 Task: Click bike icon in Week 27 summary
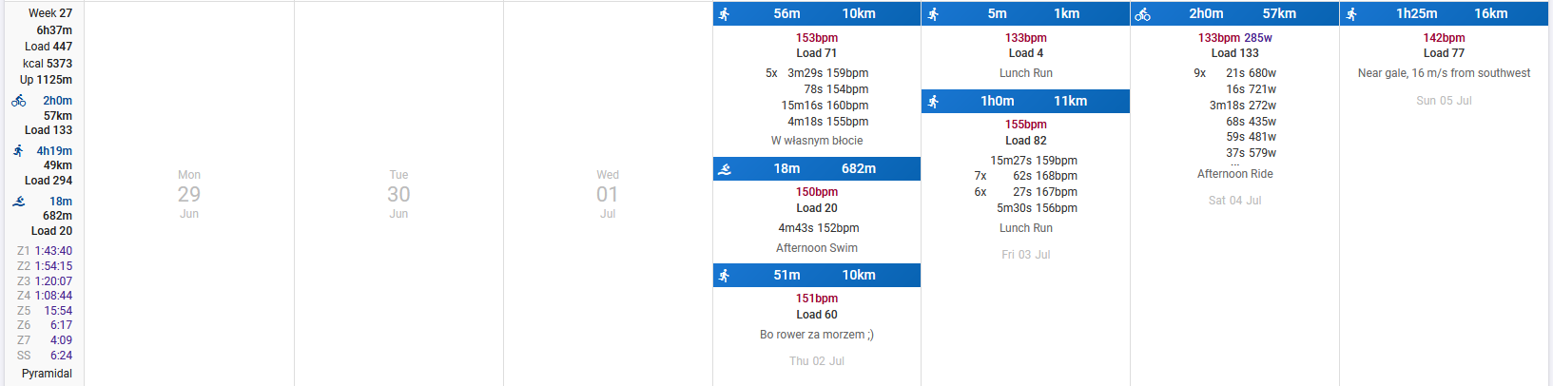pos(19,101)
